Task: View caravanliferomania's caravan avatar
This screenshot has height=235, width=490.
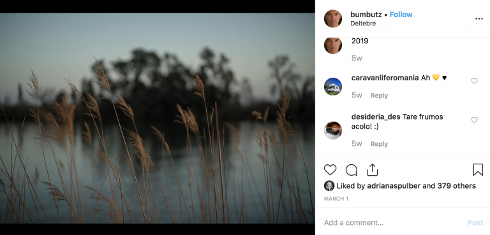Action: pyautogui.click(x=333, y=87)
